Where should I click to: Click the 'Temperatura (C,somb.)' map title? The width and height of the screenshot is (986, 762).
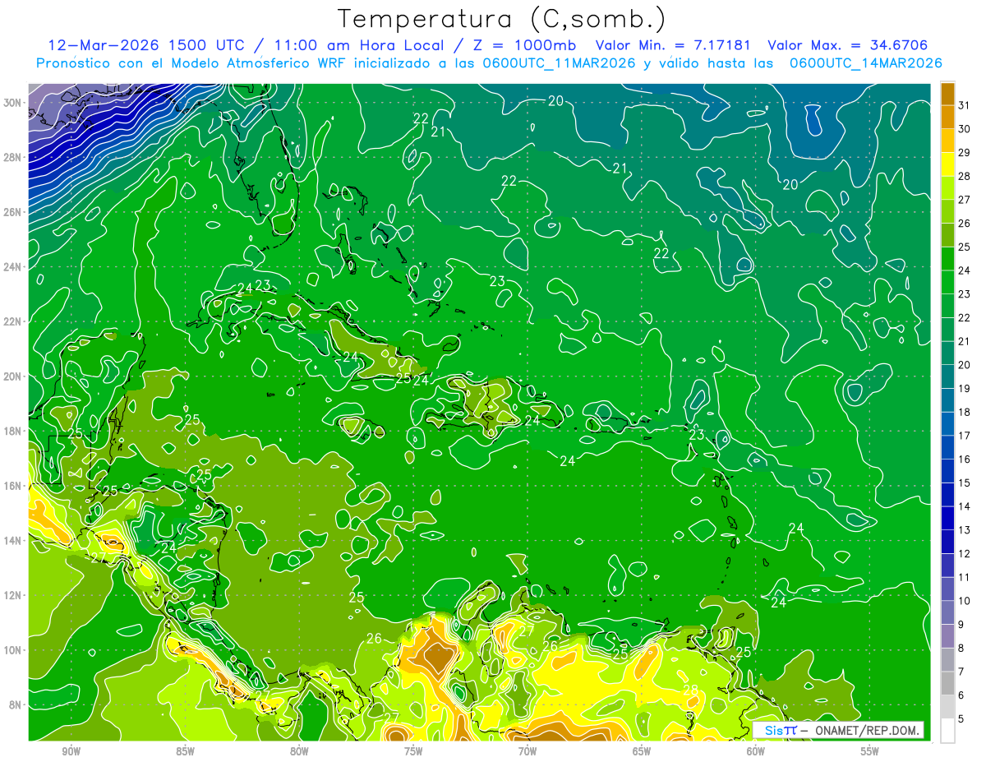point(502,19)
